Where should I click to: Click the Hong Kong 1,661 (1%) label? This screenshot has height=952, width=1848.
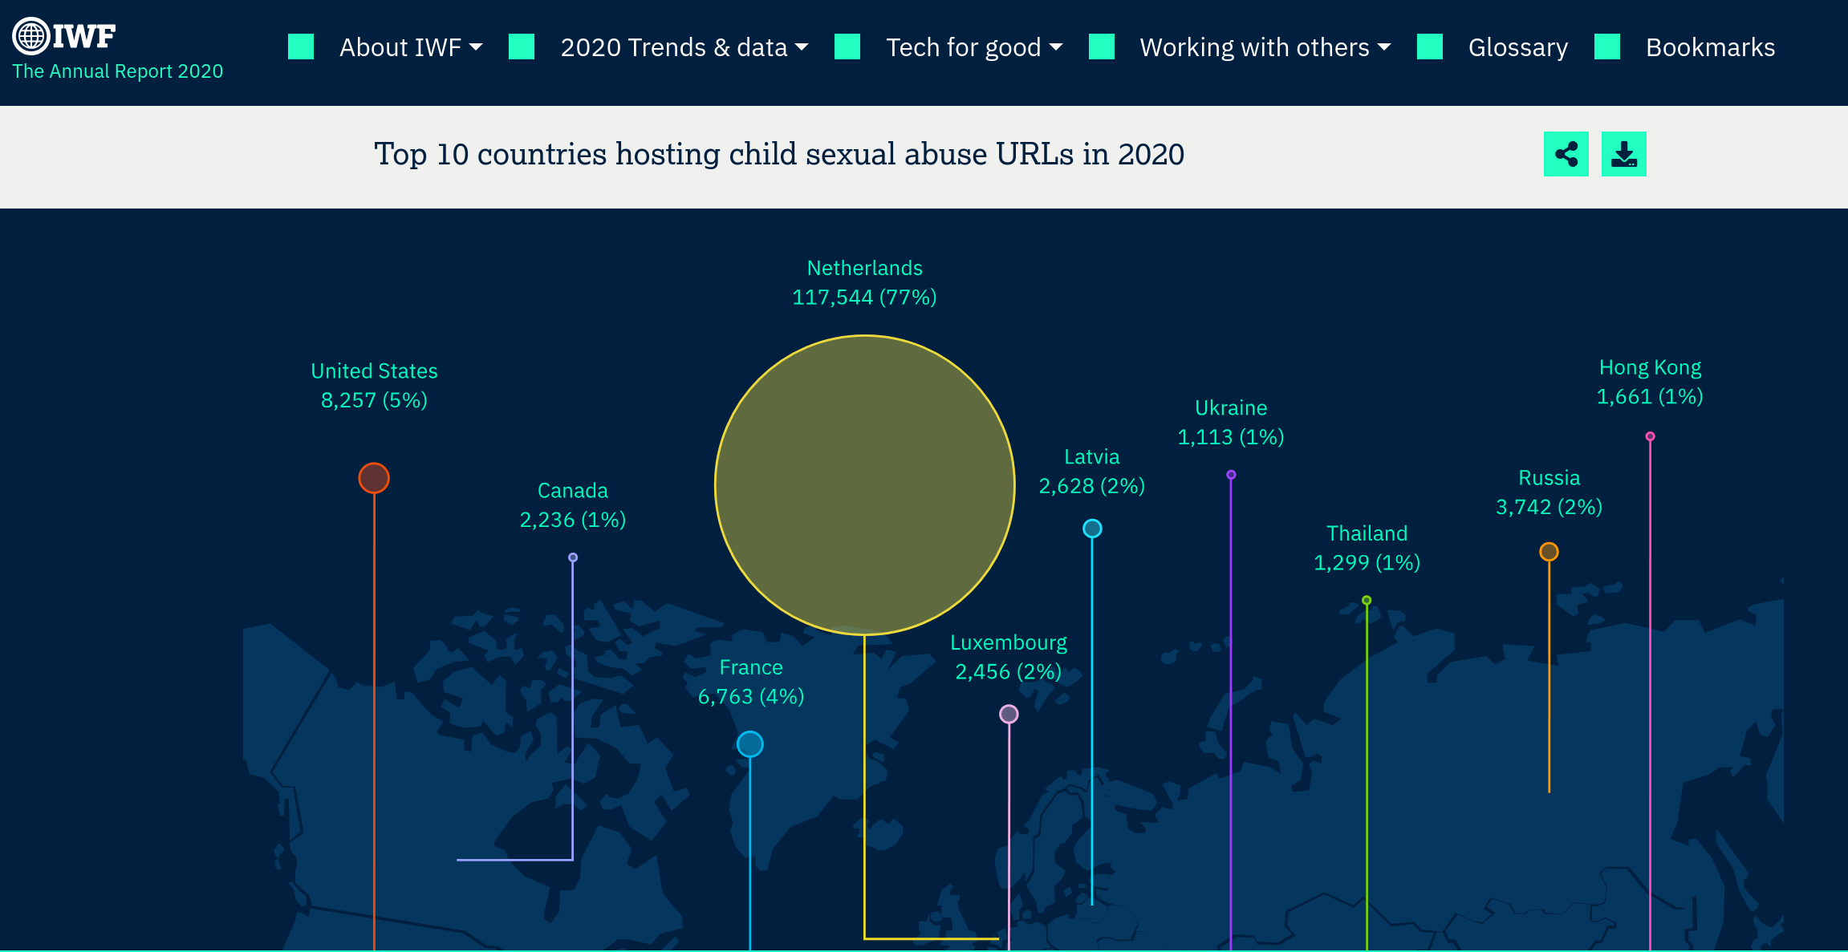point(1650,382)
